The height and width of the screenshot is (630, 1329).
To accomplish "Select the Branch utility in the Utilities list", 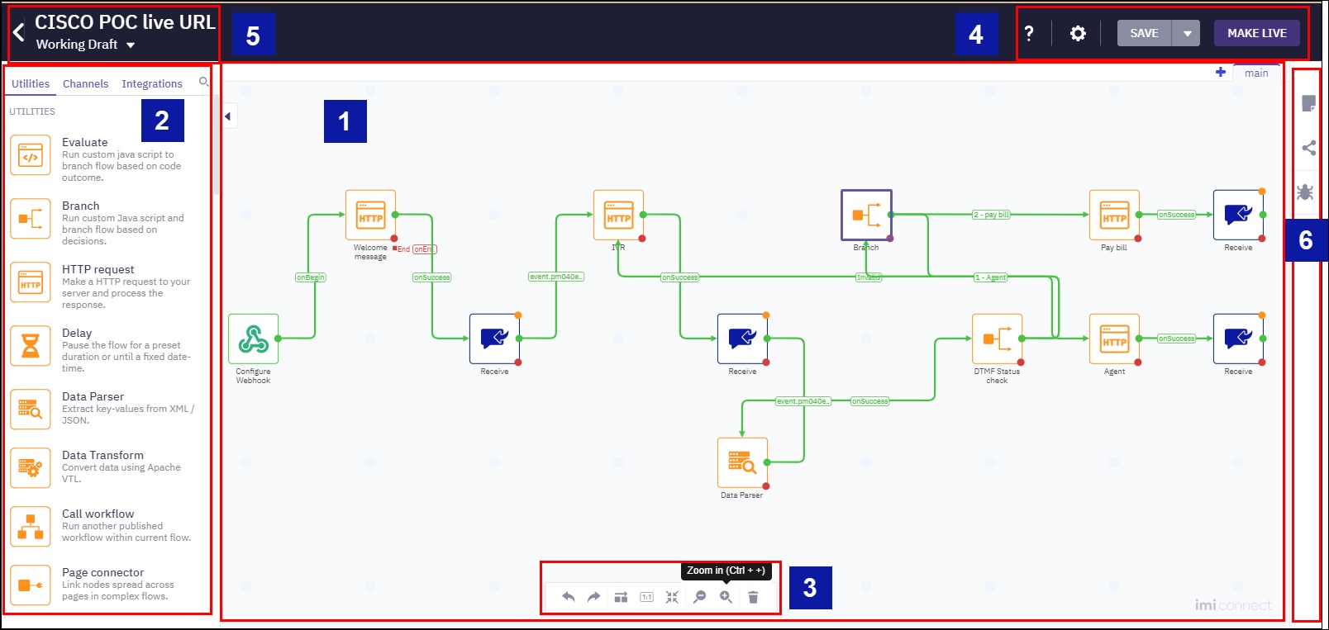I will [31, 219].
